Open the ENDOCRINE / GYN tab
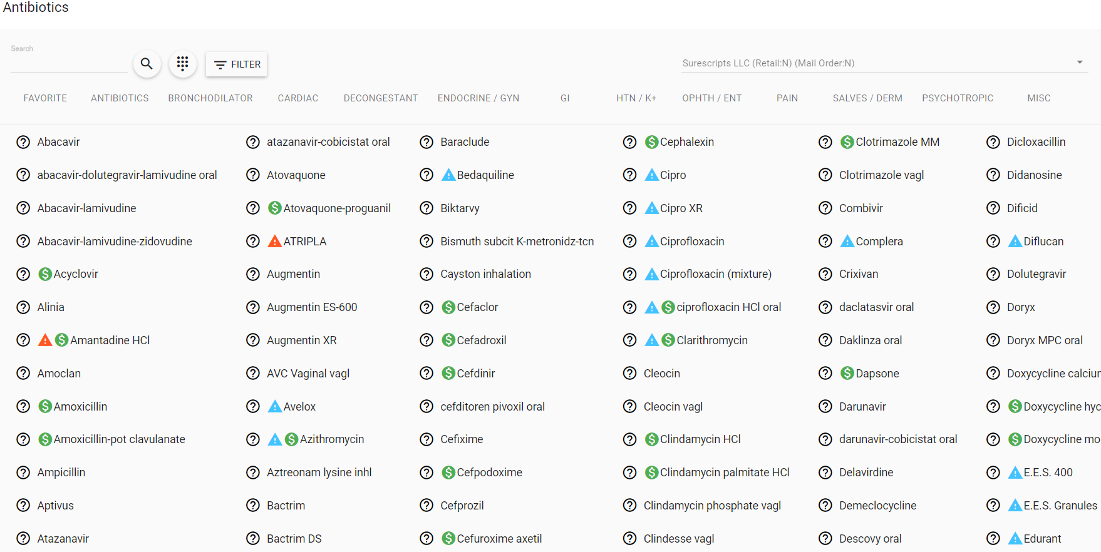The image size is (1101, 552). (x=478, y=98)
